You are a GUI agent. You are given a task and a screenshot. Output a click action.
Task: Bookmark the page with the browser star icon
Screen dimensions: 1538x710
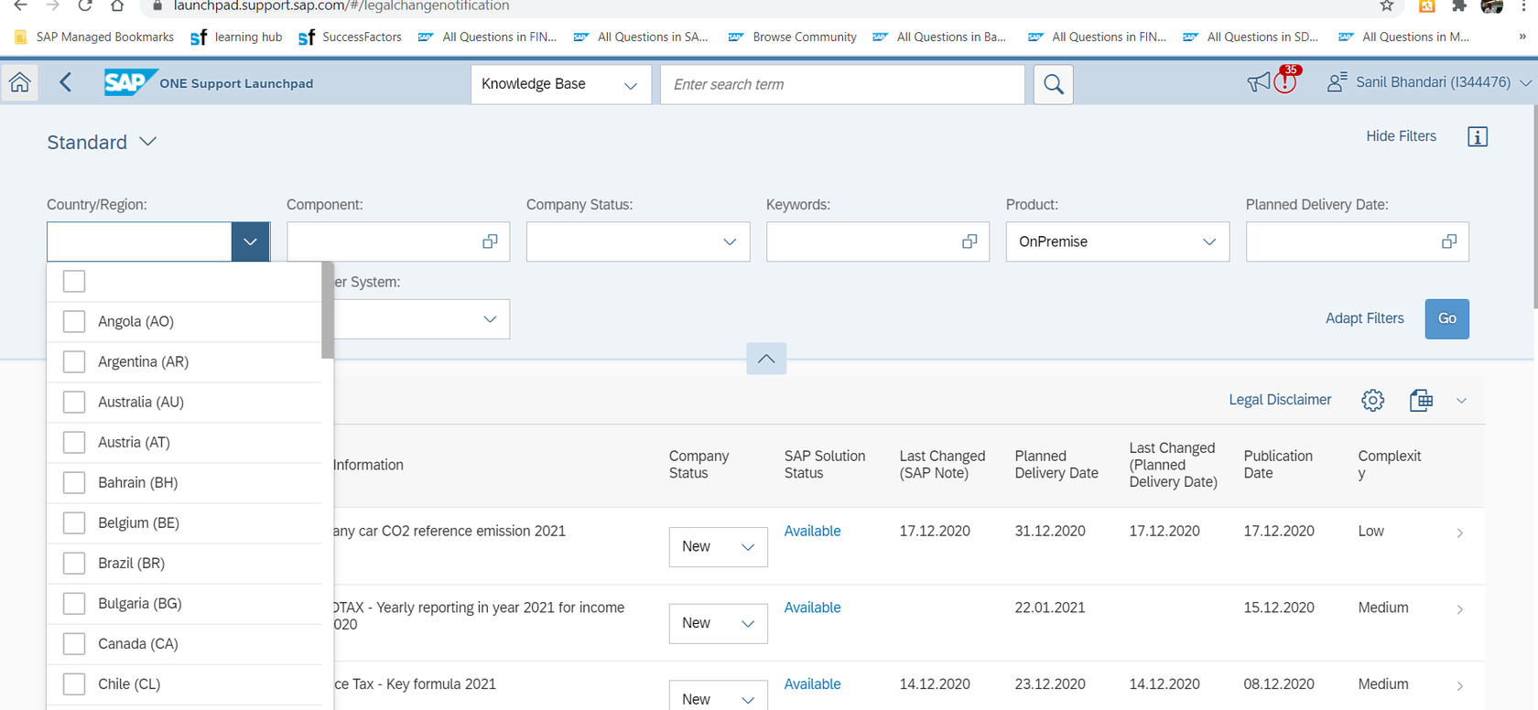point(1387,5)
